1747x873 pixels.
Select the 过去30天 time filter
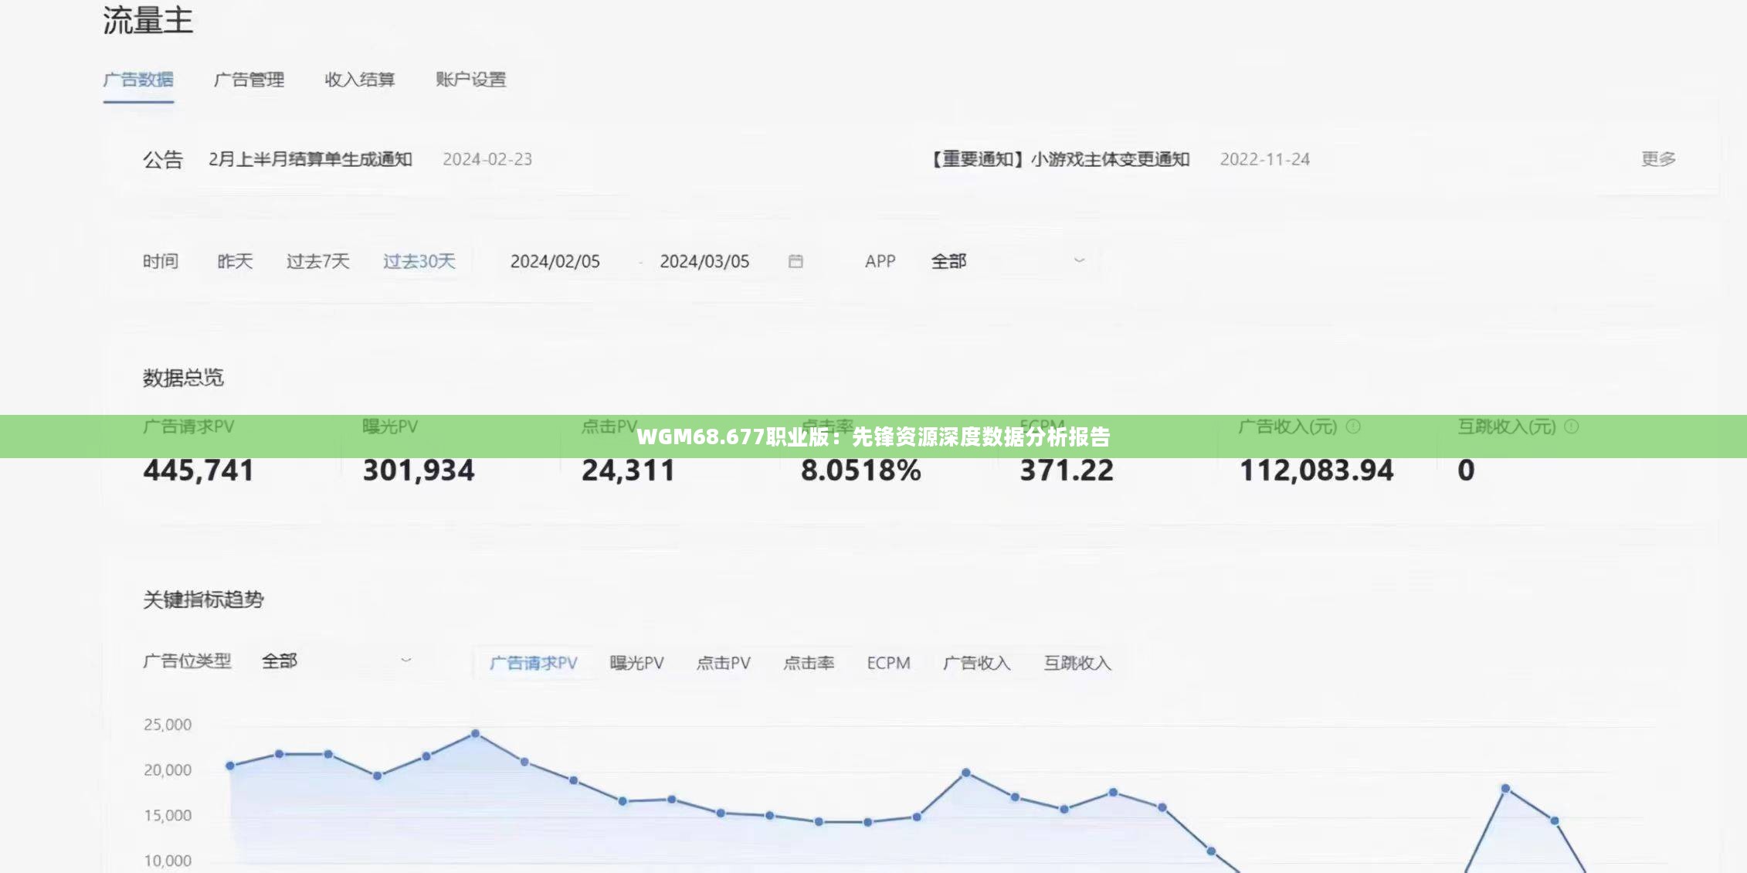tap(419, 261)
